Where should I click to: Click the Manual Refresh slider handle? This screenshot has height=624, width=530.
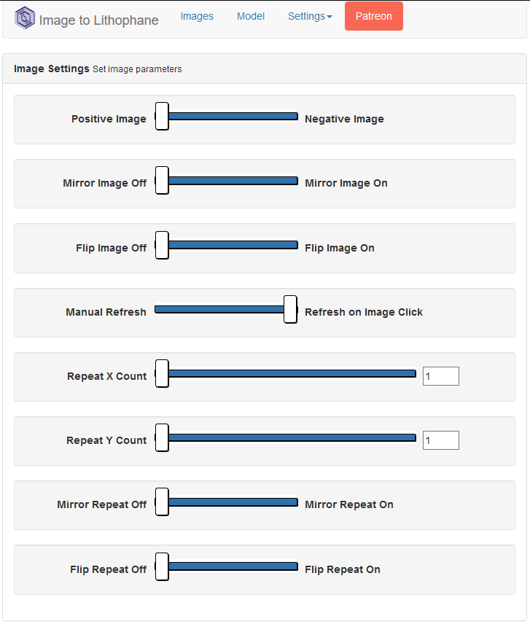290,309
